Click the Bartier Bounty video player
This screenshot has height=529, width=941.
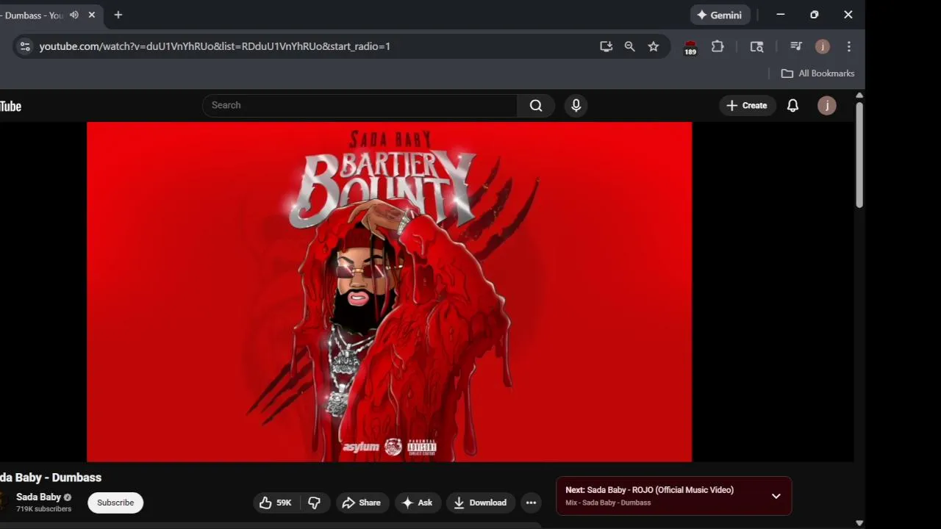(389, 292)
